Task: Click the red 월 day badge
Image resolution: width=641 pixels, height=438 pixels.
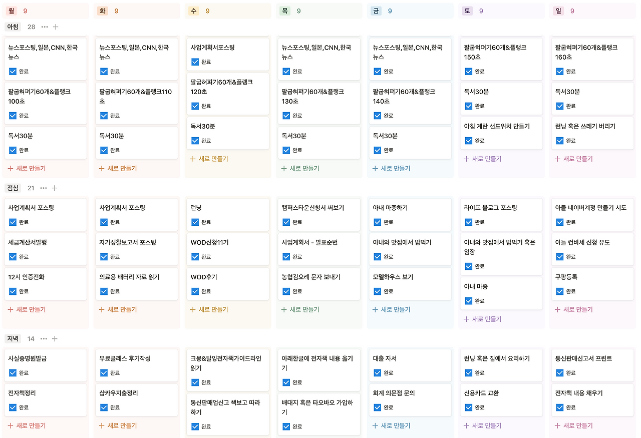Action: (11, 10)
